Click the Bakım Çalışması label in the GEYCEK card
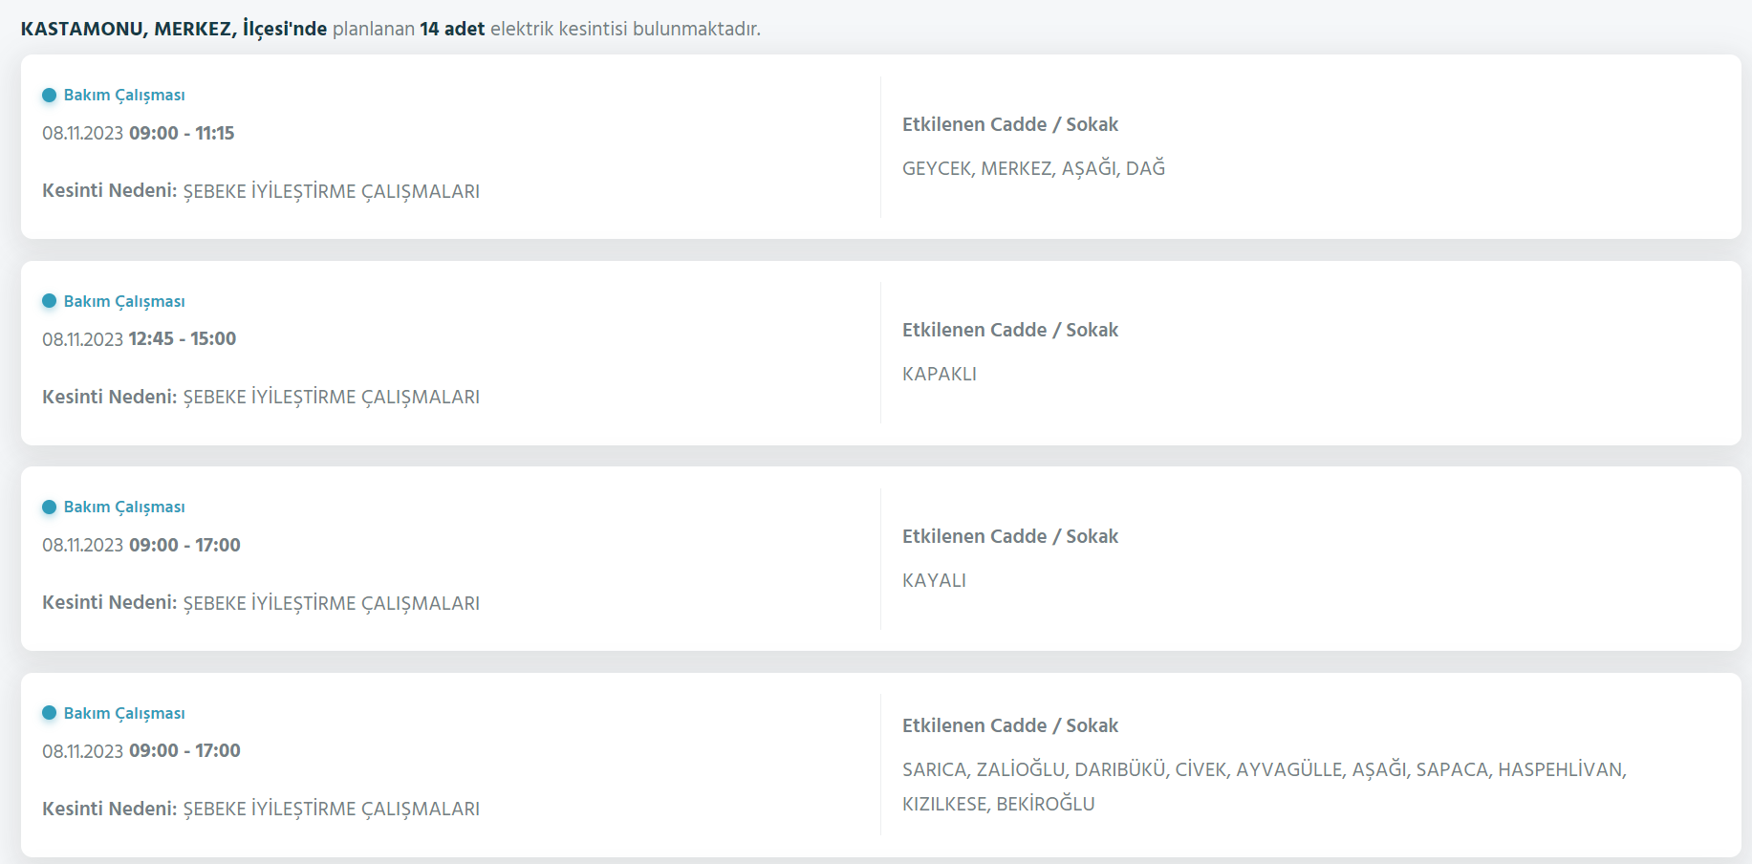This screenshot has height=864, width=1752. click(x=124, y=96)
